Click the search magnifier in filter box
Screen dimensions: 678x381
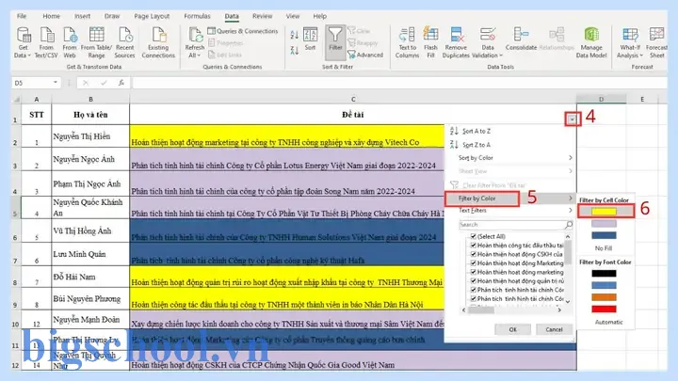click(x=569, y=225)
